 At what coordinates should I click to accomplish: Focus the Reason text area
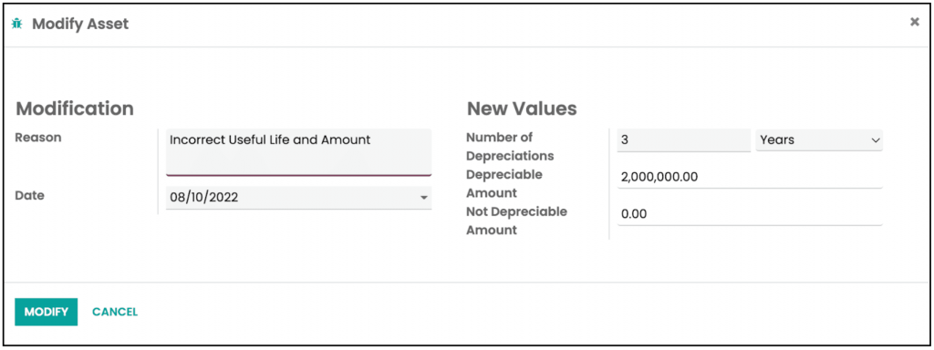(x=298, y=152)
